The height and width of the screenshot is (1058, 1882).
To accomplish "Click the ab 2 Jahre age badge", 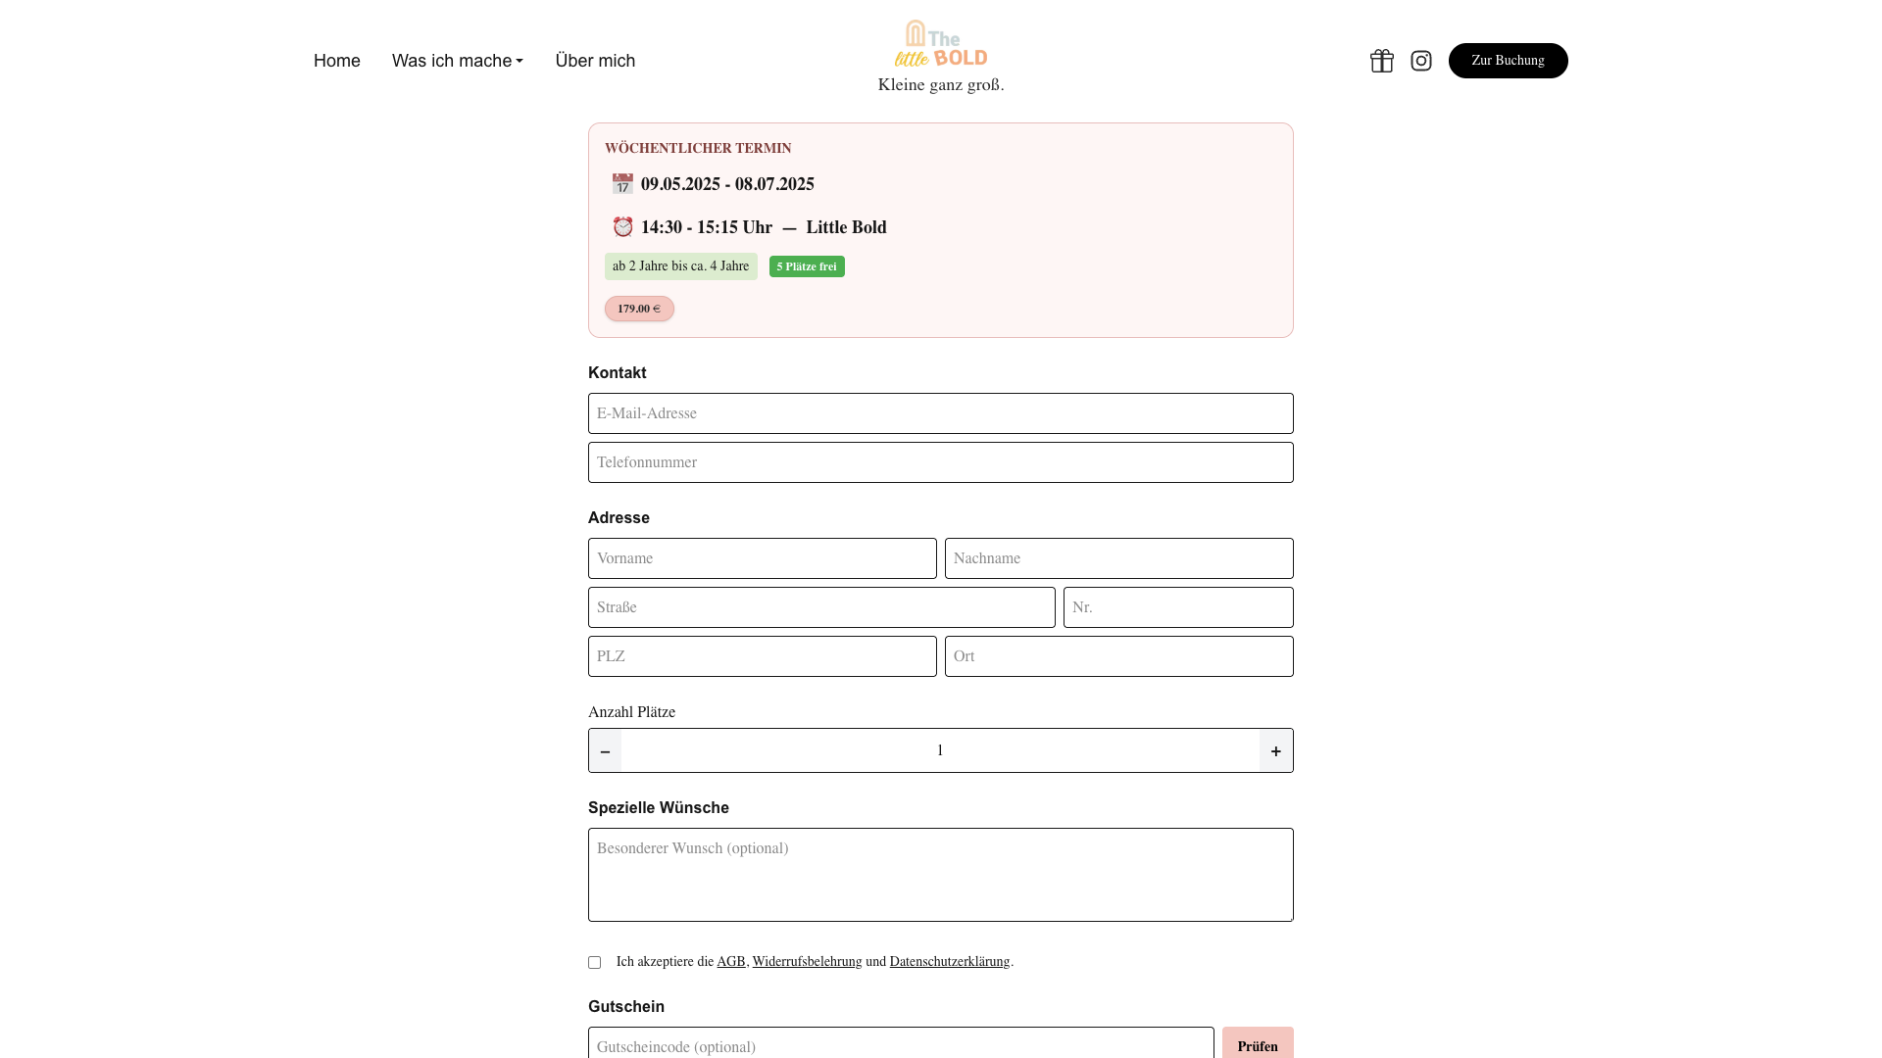I will click(681, 266).
